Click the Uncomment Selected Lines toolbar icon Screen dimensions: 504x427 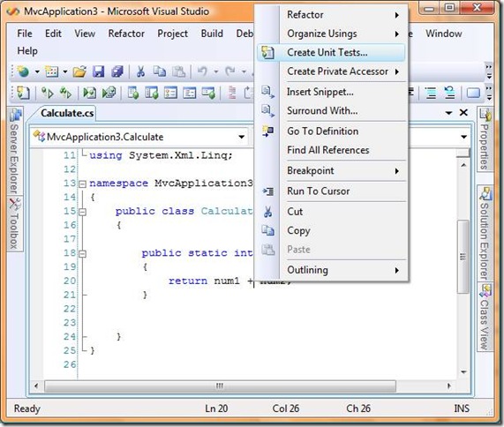coord(449,94)
